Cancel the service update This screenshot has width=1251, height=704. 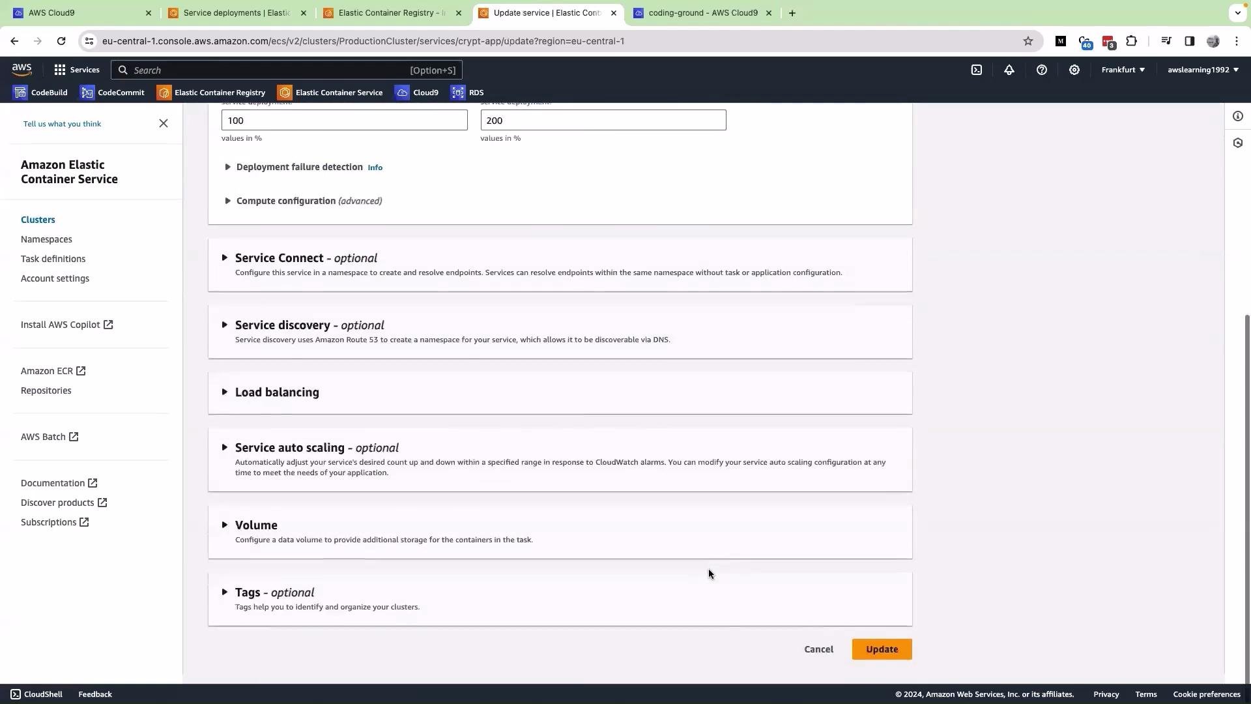pyautogui.click(x=818, y=649)
